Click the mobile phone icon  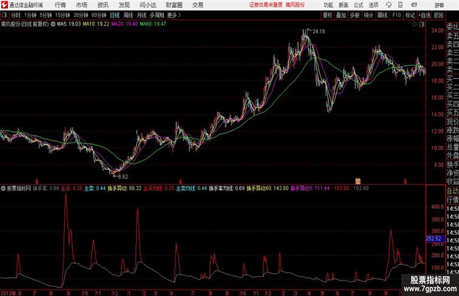[x=401, y=5]
